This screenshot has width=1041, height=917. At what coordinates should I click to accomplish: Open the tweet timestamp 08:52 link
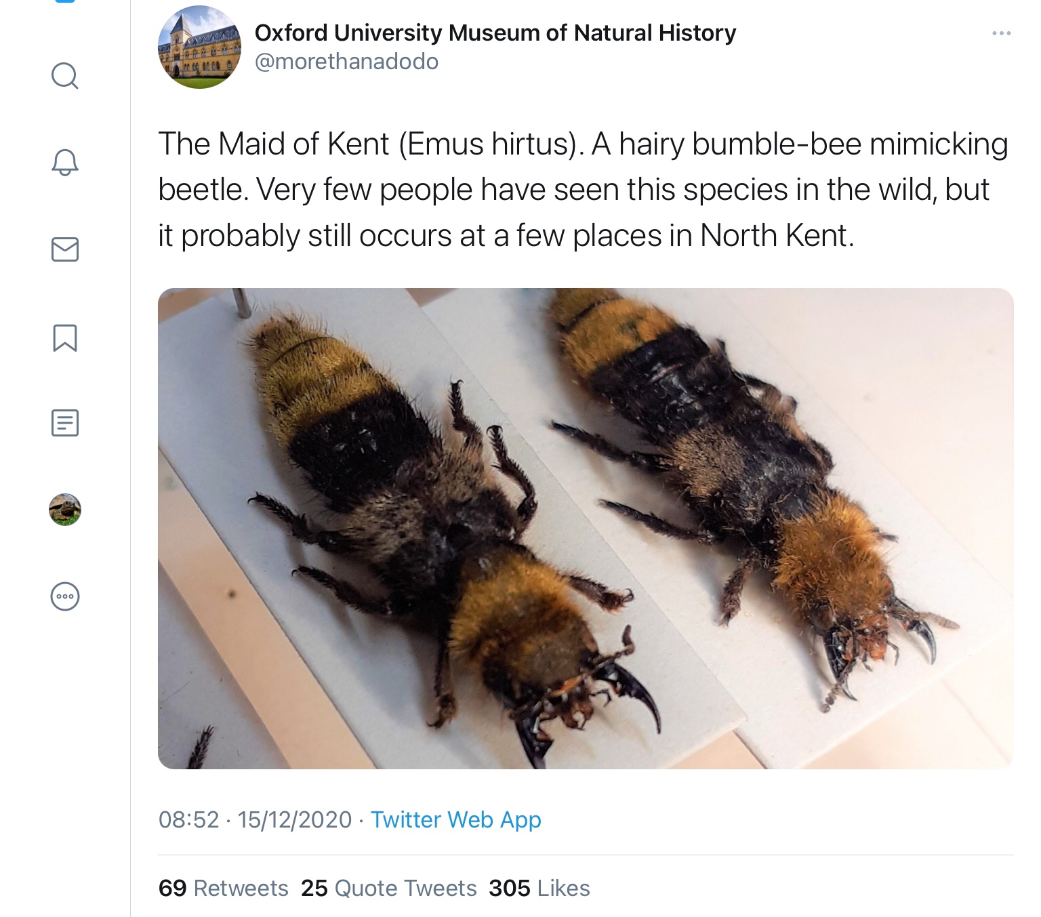[255, 819]
